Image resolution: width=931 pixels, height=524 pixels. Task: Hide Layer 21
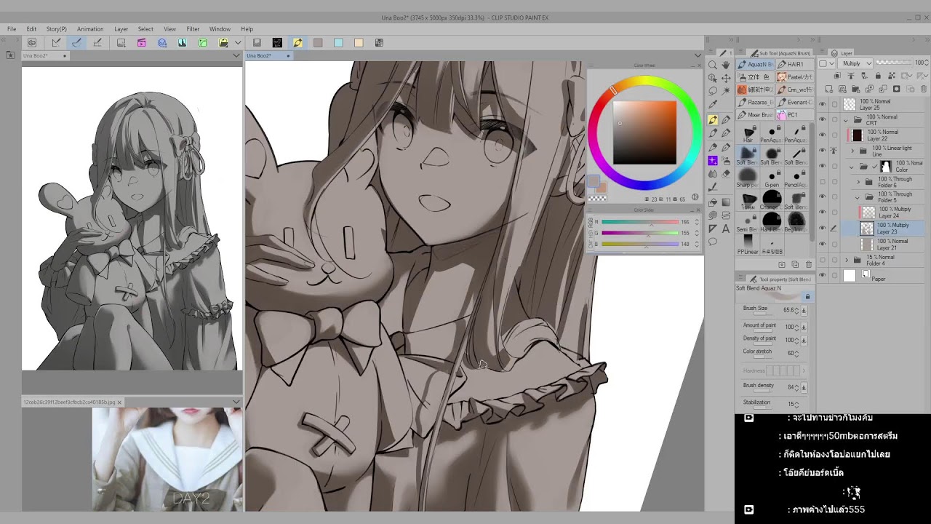[823, 244]
